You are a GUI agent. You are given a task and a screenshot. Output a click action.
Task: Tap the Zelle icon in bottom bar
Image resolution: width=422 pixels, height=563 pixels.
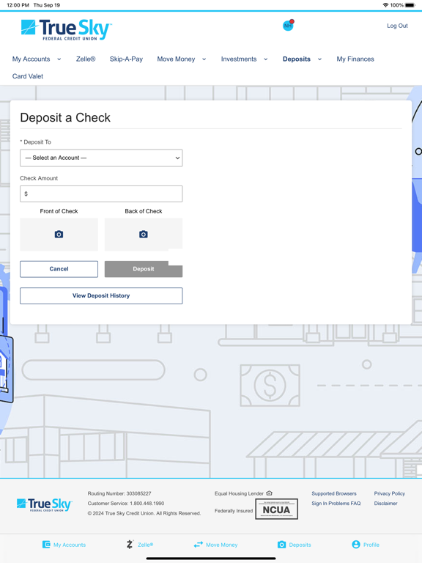click(x=130, y=545)
